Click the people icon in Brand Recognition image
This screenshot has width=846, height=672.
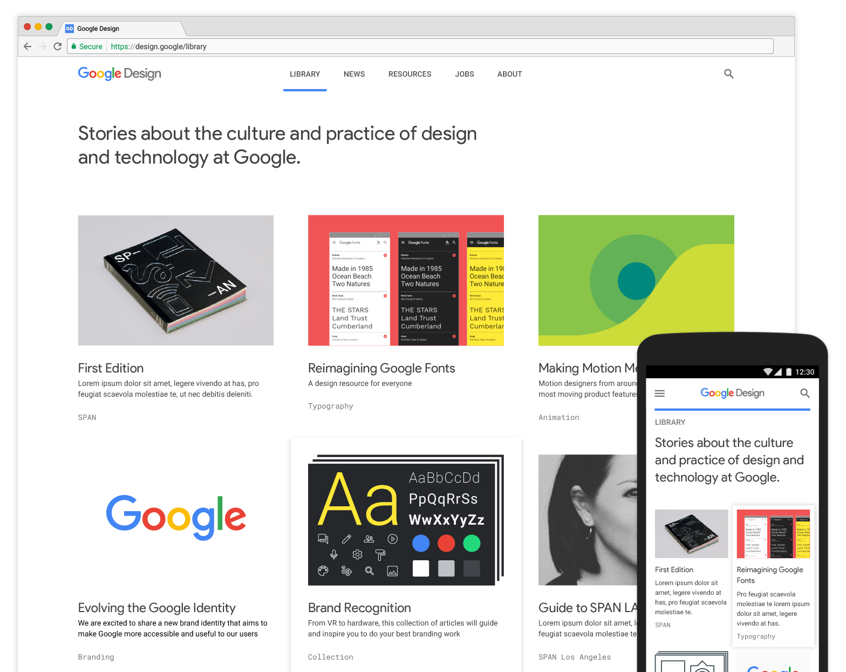click(x=369, y=539)
